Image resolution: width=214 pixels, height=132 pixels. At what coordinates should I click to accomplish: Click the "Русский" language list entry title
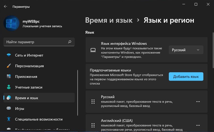[108, 97]
